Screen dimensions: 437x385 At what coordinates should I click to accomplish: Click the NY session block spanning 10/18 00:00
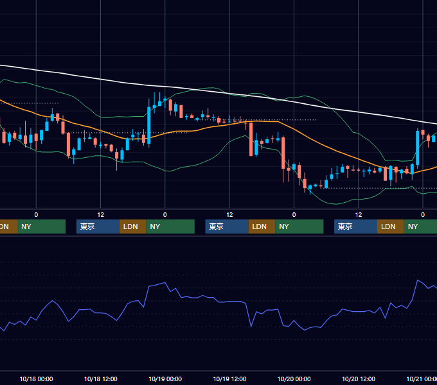click(41, 227)
